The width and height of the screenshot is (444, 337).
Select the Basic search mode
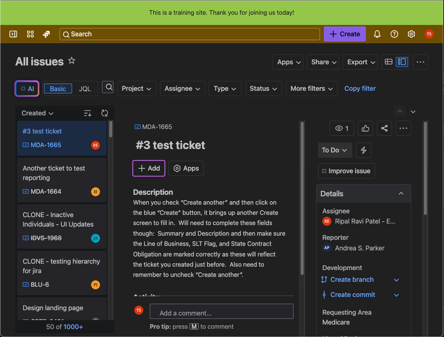(58, 89)
